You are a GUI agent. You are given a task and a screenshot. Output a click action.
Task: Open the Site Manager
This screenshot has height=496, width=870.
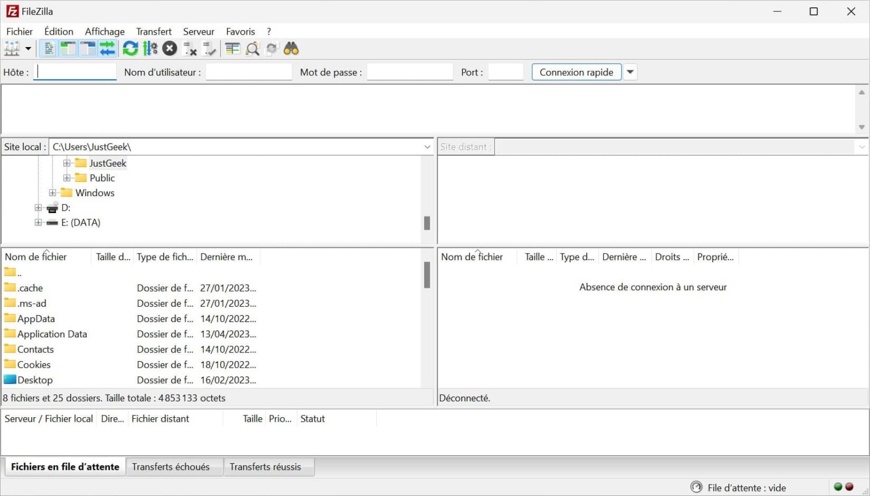coord(12,49)
